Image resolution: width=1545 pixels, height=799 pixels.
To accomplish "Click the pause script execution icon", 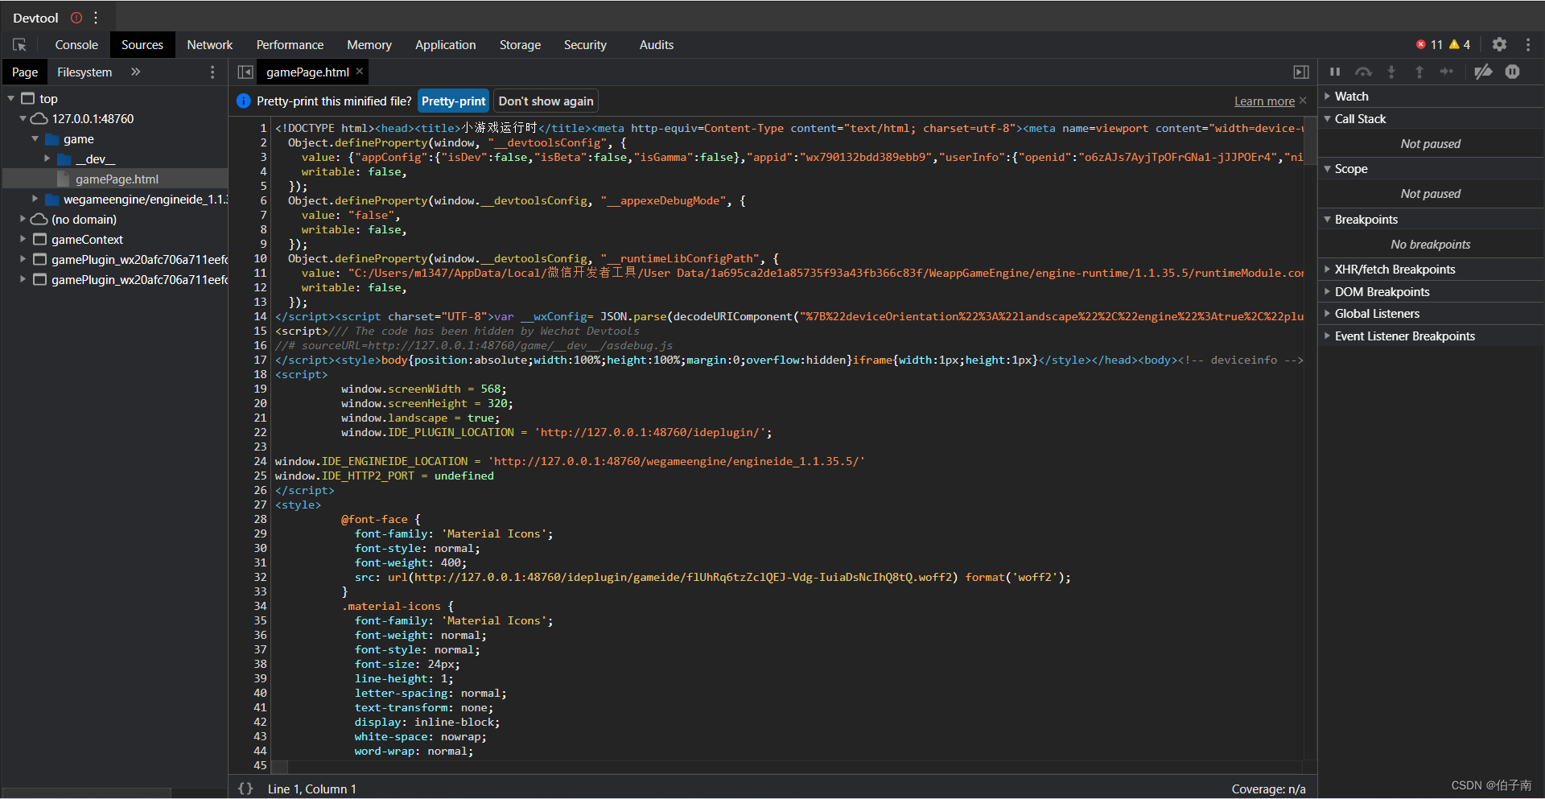I will tap(1335, 72).
